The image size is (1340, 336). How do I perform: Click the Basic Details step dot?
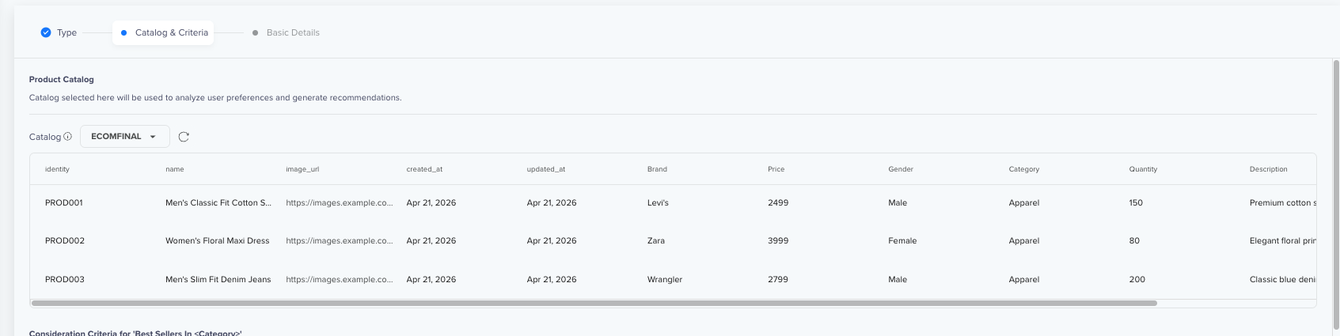tap(255, 32)
